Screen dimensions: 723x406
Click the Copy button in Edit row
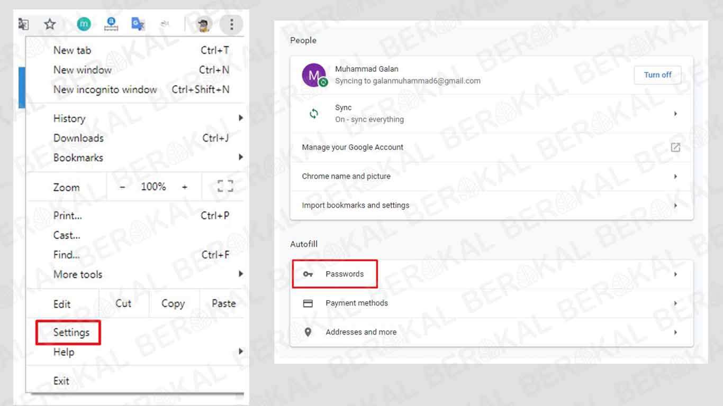[173, 303]
